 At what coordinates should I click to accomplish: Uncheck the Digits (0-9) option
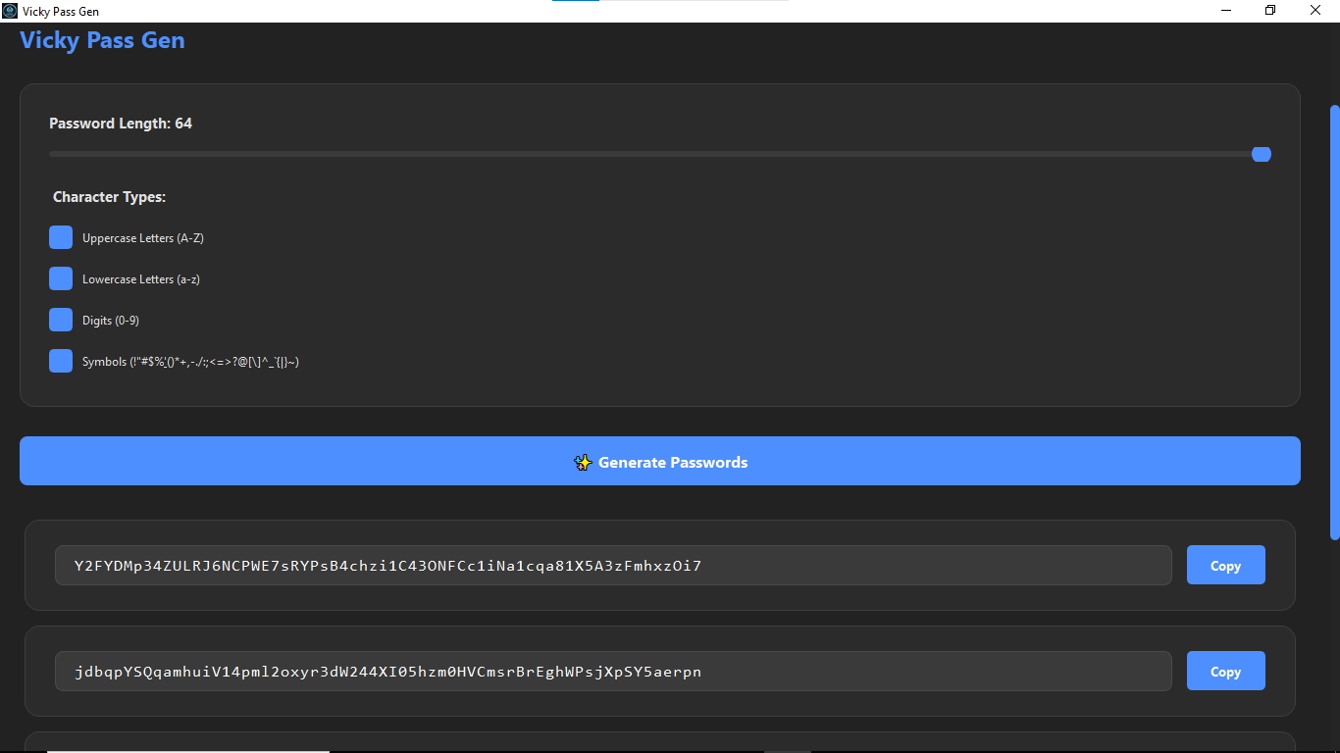pyautogui.click(x=61, y=321)
